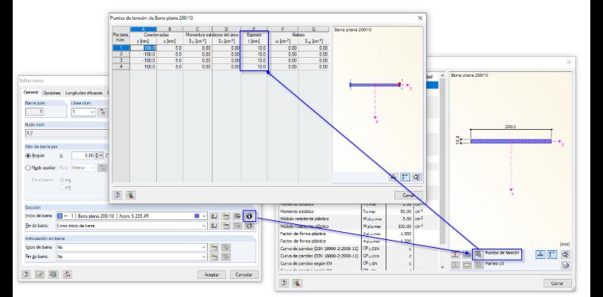Image resolution: width=603 pixels, height=297 pixels.
Task: Expand articulation Inicio de barra dropdown
Action: [204, 247]
